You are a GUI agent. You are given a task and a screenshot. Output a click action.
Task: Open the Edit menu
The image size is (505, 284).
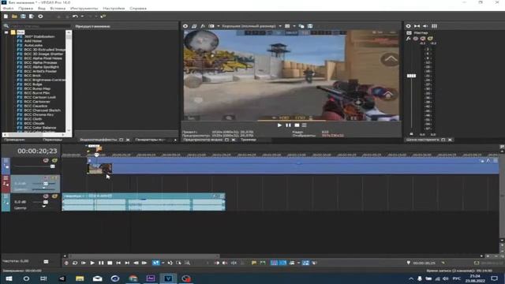25,9
